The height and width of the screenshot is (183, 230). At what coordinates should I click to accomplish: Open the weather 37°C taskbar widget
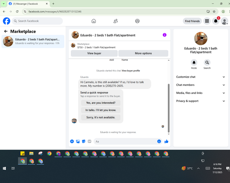click(x=187, y=168)
